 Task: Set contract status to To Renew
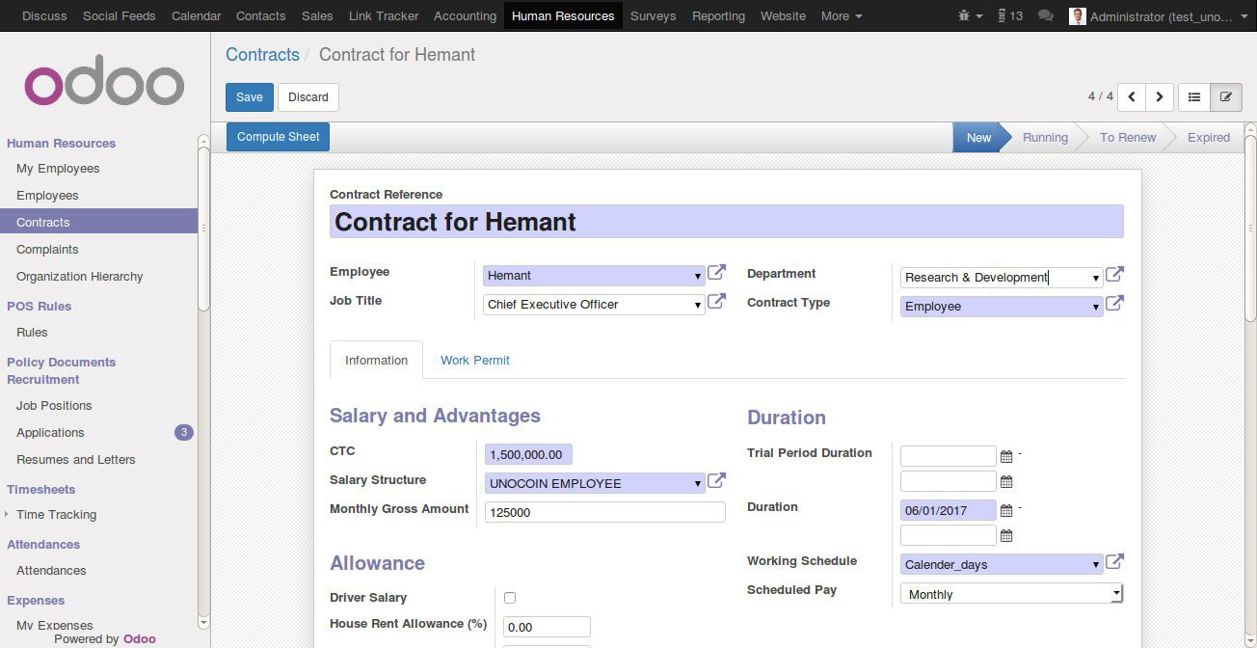1128,137
